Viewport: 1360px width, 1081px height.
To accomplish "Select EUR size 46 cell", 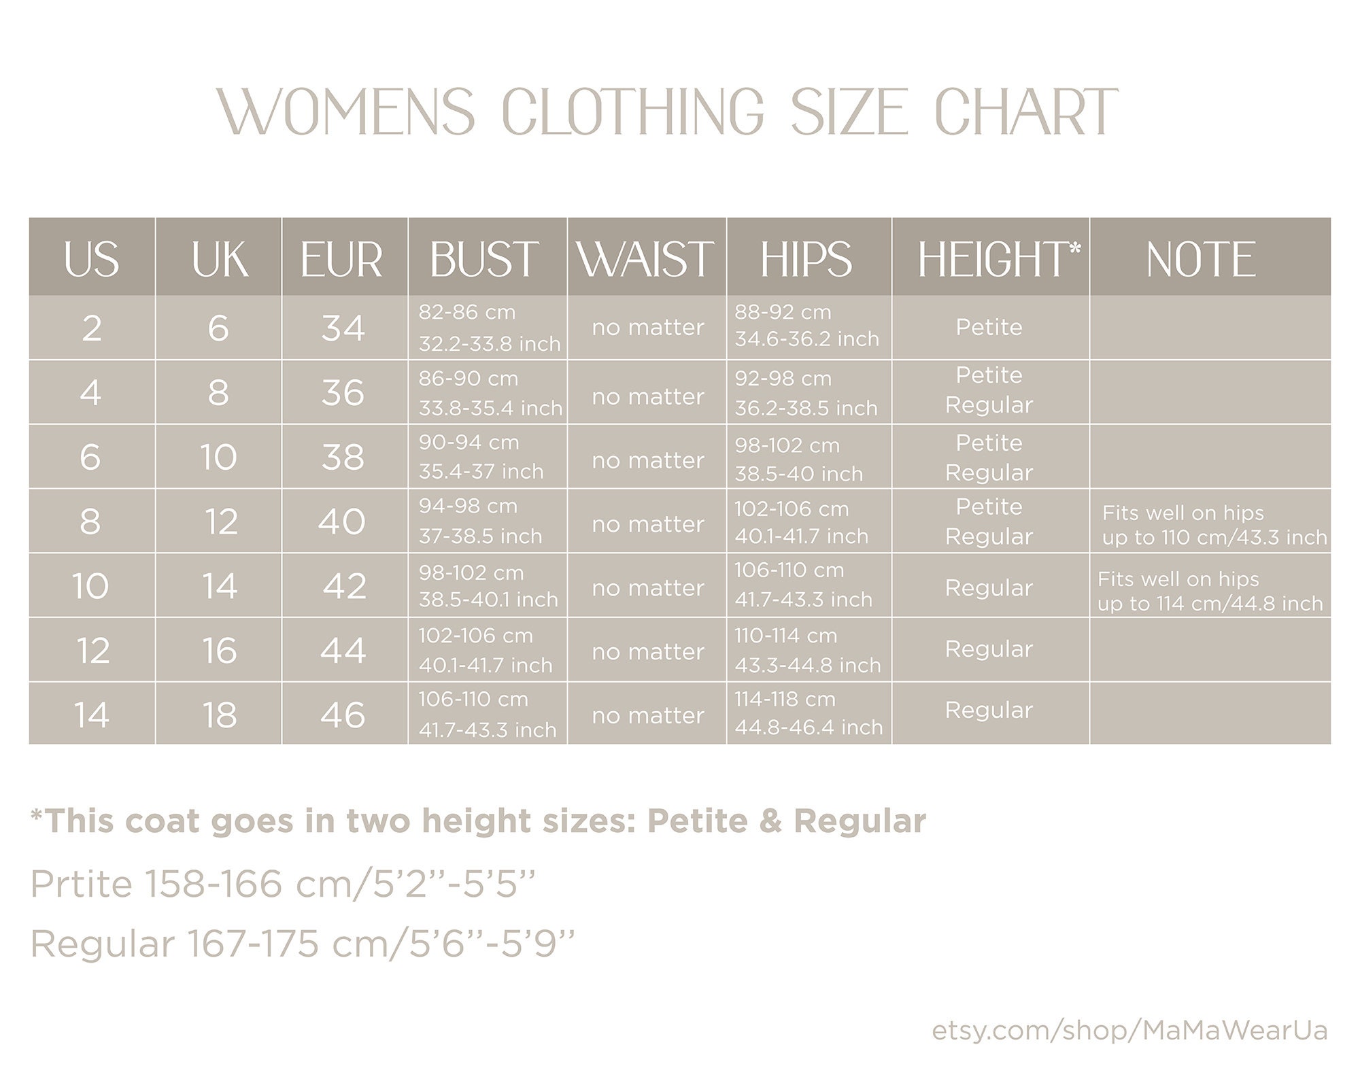I will tap(345, 713).
